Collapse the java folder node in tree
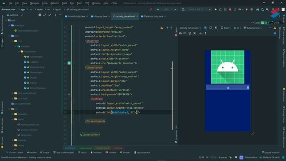The image size is (286, 161). click(x=9, y=36)
